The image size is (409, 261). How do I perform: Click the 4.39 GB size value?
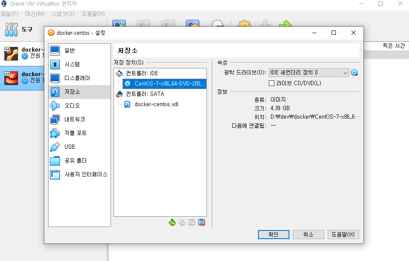point(280,108)
